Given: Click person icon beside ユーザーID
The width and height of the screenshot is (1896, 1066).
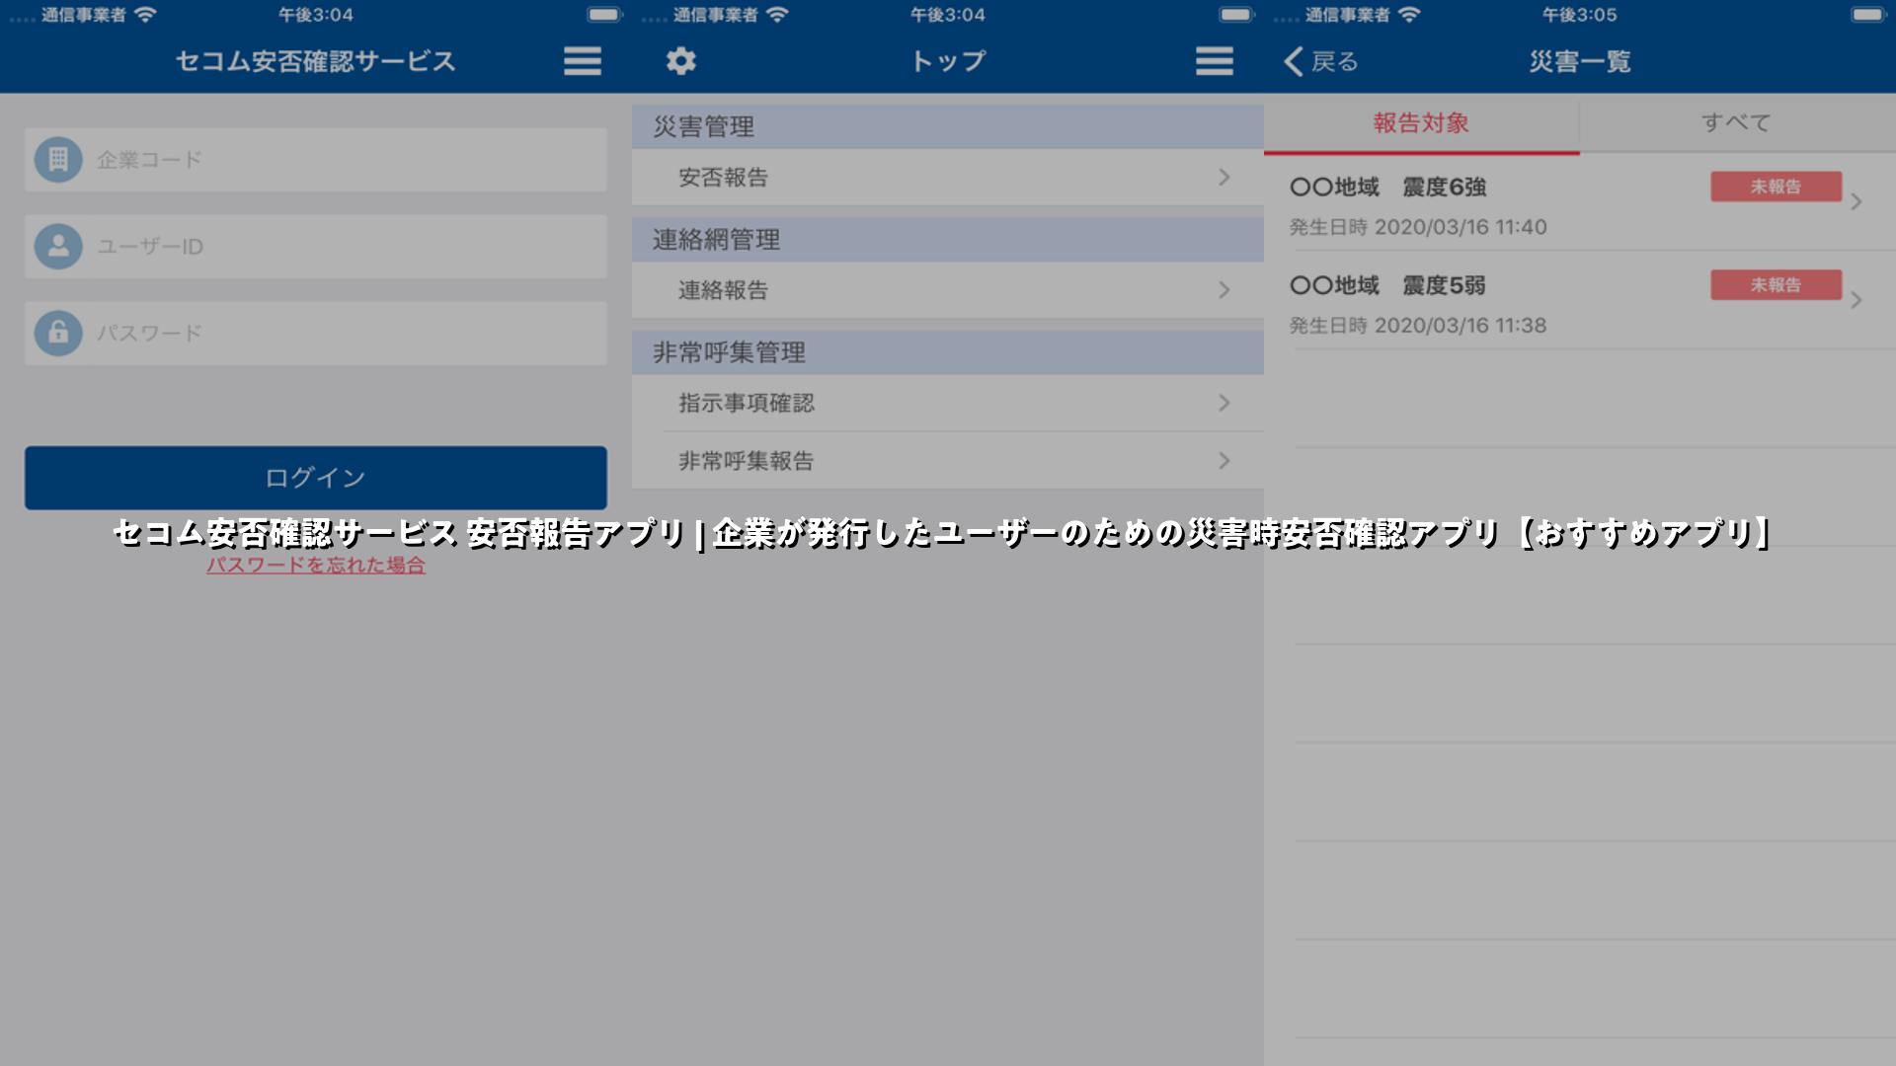Looking at the screenshot, I should [x=58, y=246].
